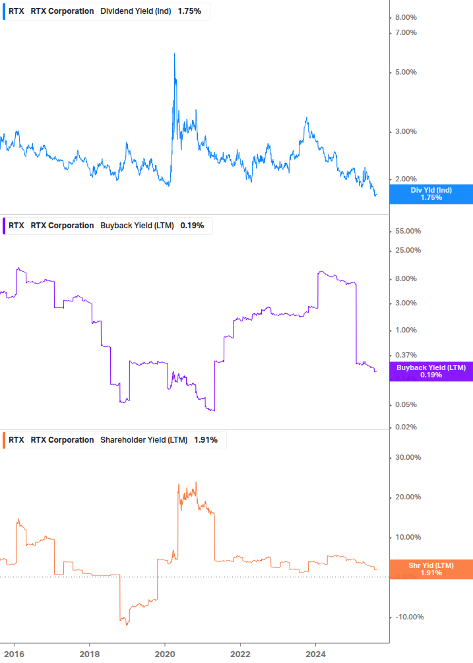
Task: Click the purple Buyback Yield 0.19% axis tag
Action: coord(431,371)
